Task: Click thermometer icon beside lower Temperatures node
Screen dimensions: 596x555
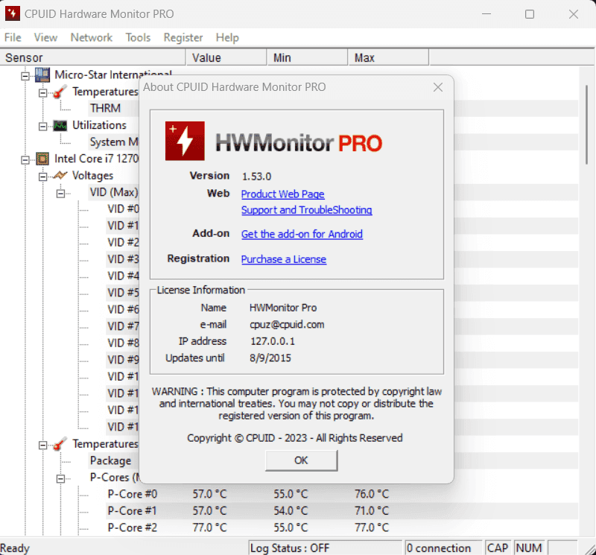Action: coord(60,443)
